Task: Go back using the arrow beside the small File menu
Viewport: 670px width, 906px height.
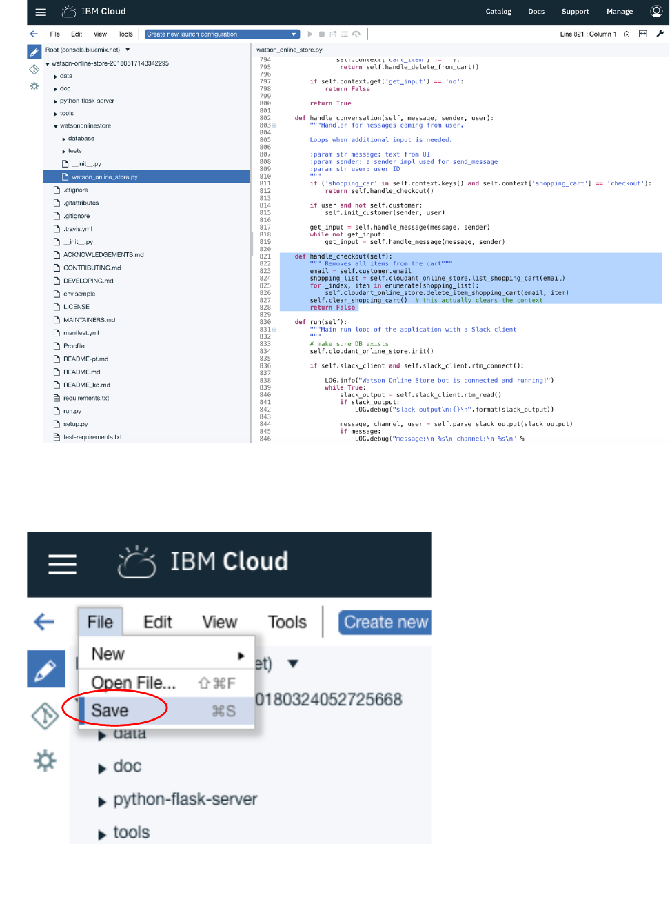Action: [x=34, y=34]
